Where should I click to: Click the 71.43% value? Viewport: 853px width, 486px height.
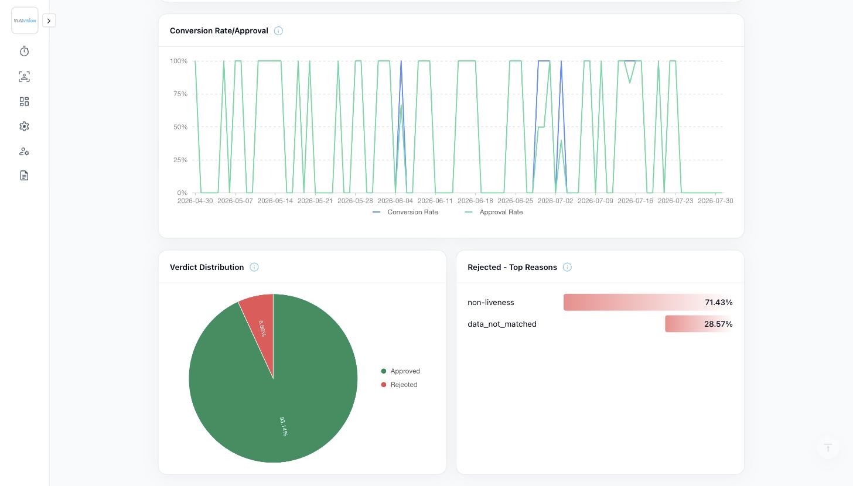[719, 302]
